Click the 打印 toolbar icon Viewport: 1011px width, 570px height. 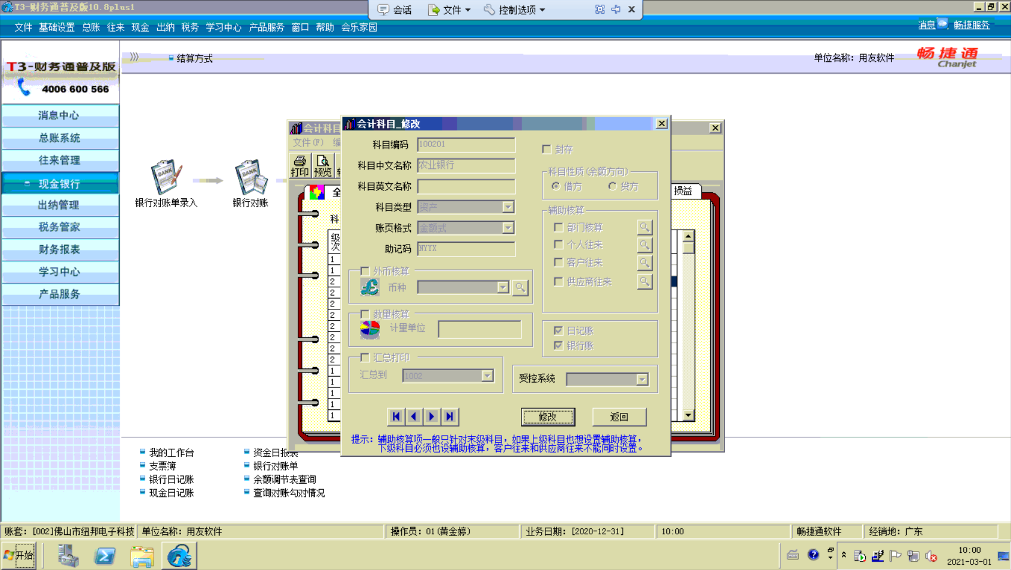[x=300, y=165]
